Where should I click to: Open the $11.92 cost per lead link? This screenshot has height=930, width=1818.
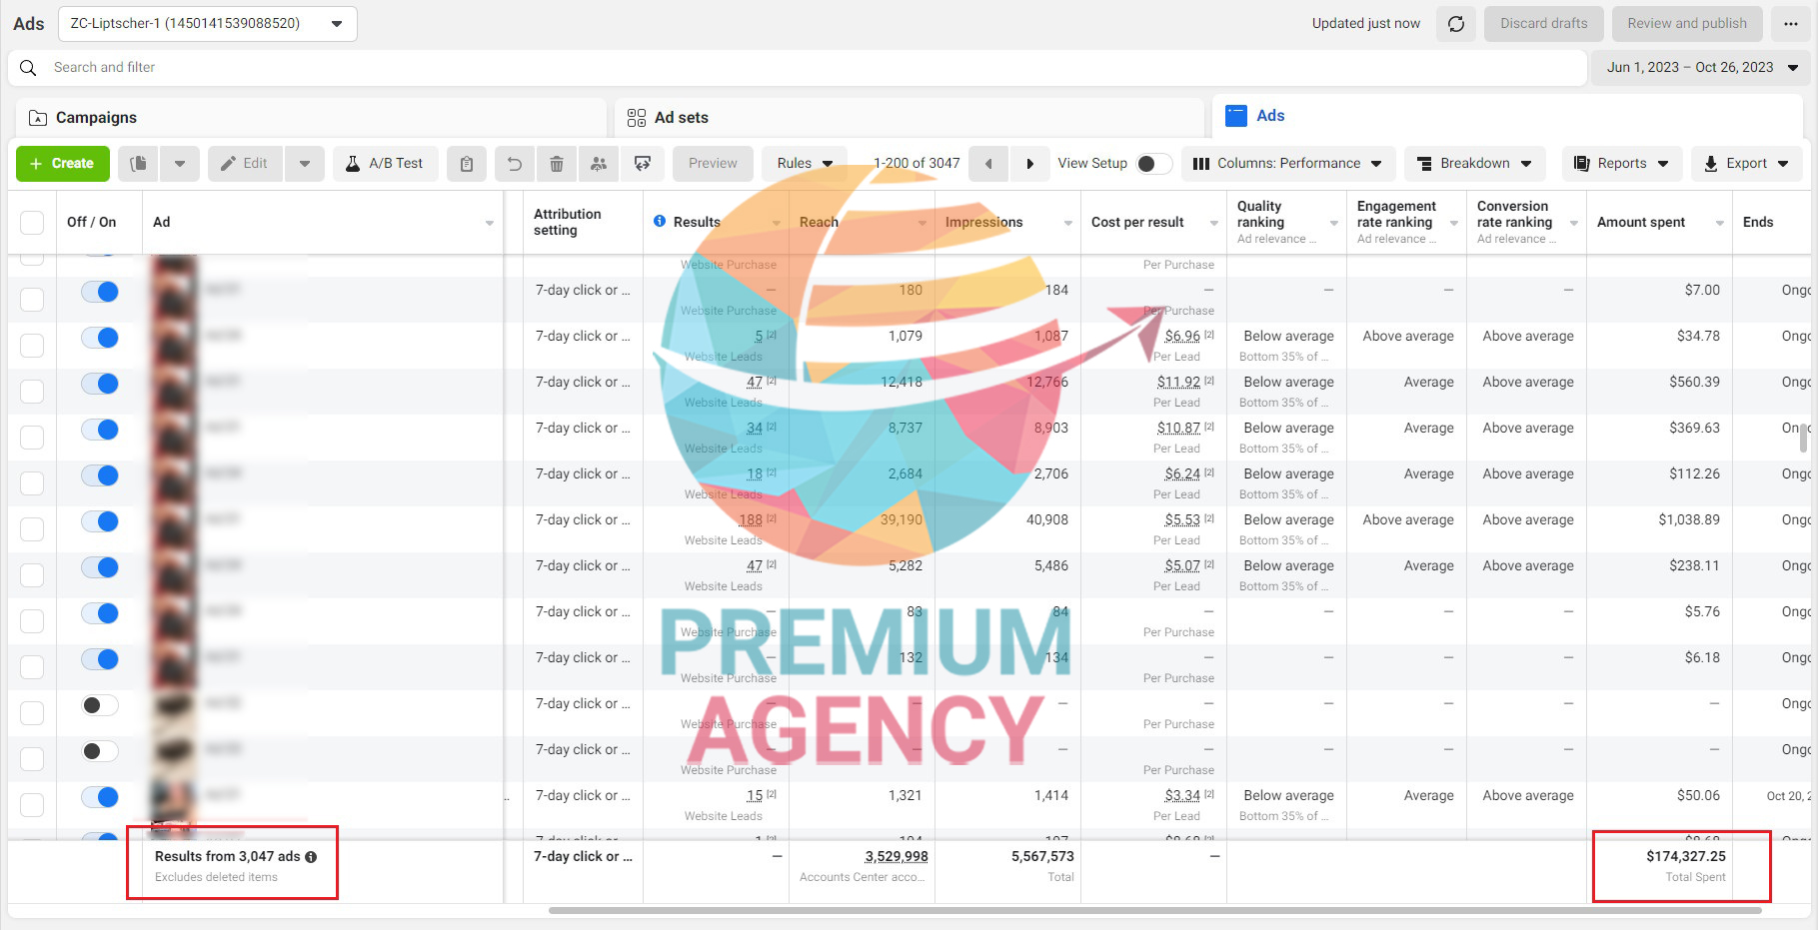(1178, 383)
